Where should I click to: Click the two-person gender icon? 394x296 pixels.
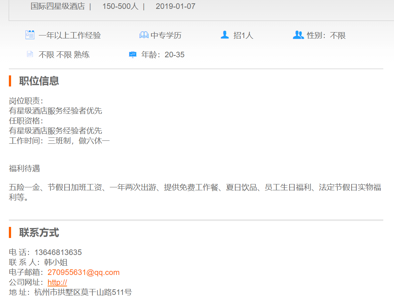click(298, 35)
